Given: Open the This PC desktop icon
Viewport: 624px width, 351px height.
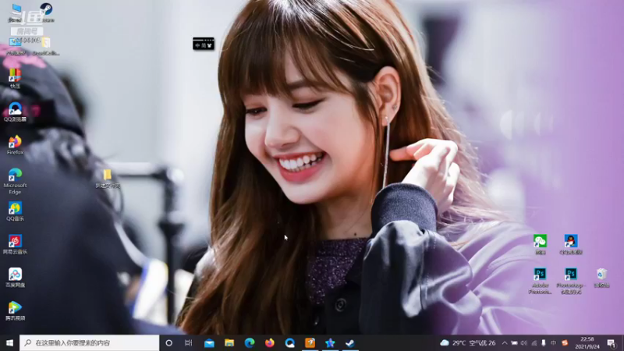Looking at the screenshot, I should [16, 12].
